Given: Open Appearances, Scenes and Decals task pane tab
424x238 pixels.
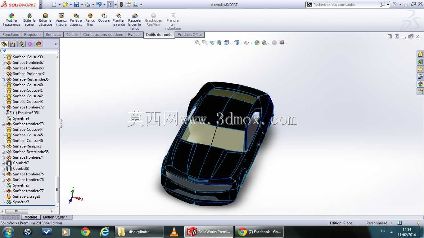Looking at the screenshot, I should [420, 84].
